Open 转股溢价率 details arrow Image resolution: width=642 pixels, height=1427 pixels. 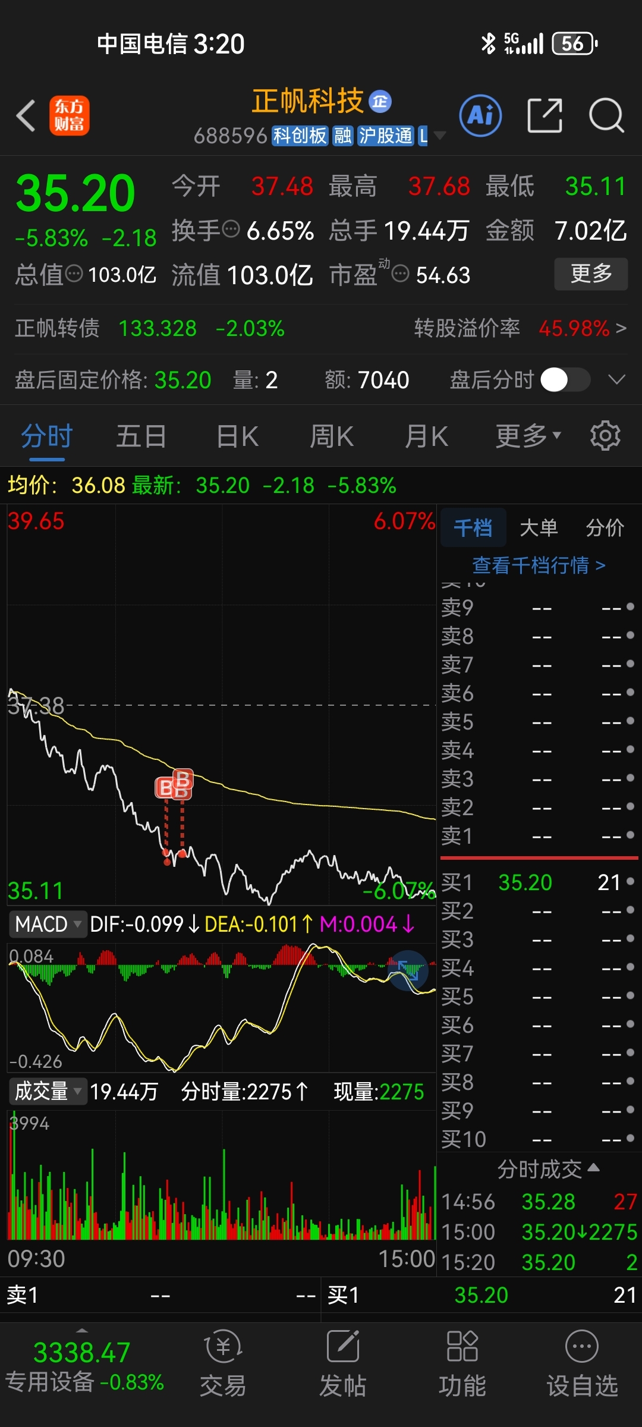click(621, 328)
